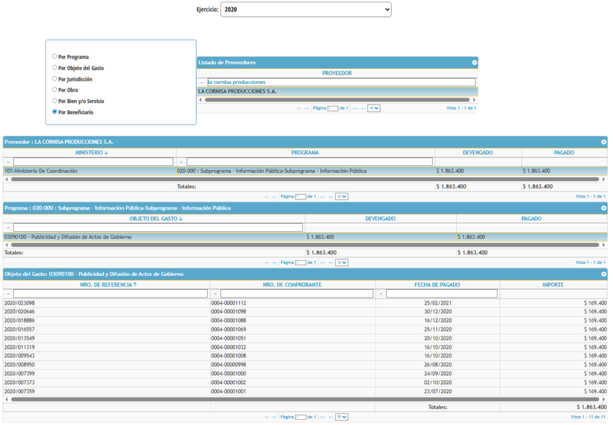The image size is (613, 425).
Task: Select the Por Programa radio option
Action: pyautogui.click(x=55, y=57)
